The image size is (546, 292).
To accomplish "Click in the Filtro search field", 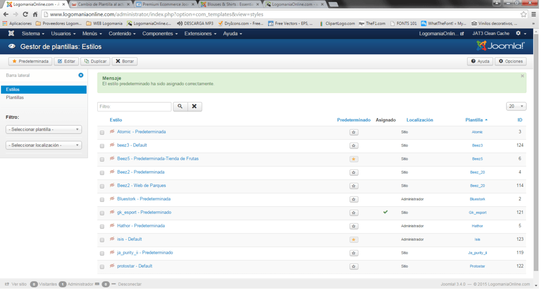I will tap(134, 106).
